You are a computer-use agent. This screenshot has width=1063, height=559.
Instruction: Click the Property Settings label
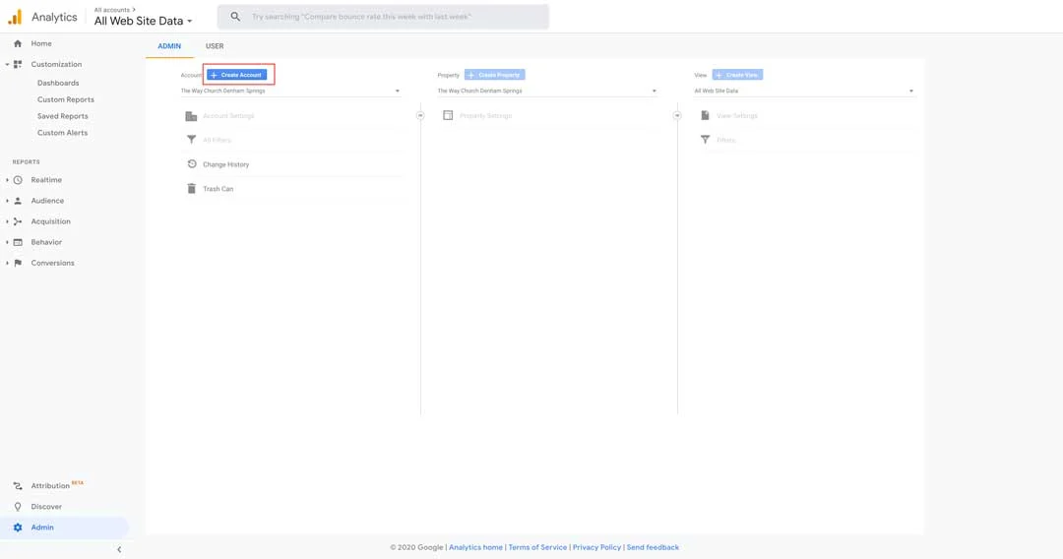[485, 116]
